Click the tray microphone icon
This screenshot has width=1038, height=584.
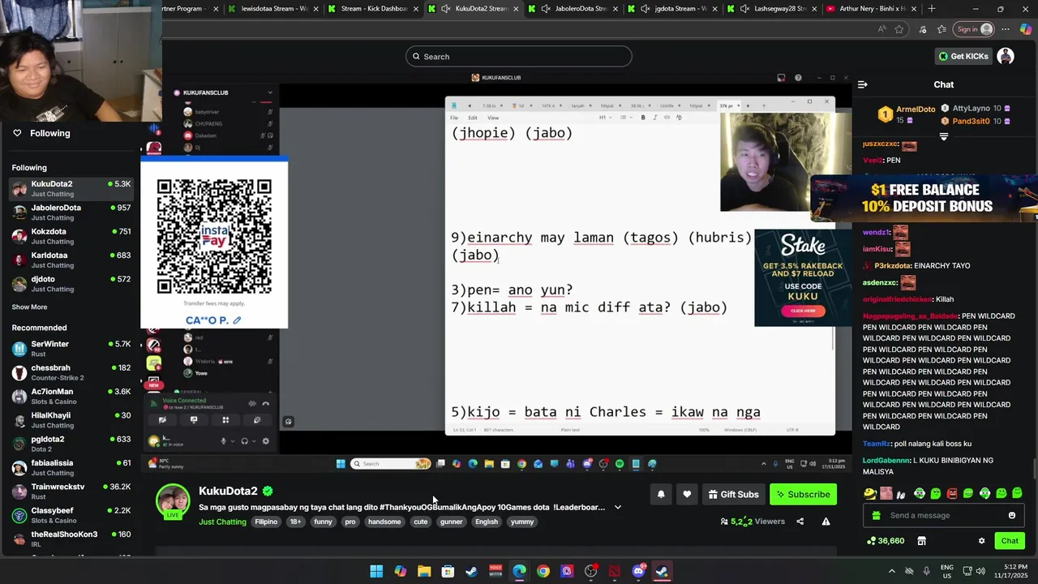pyautogui.click(x=926, y=571)
